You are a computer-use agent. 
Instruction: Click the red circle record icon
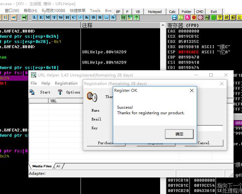[194, 17]
